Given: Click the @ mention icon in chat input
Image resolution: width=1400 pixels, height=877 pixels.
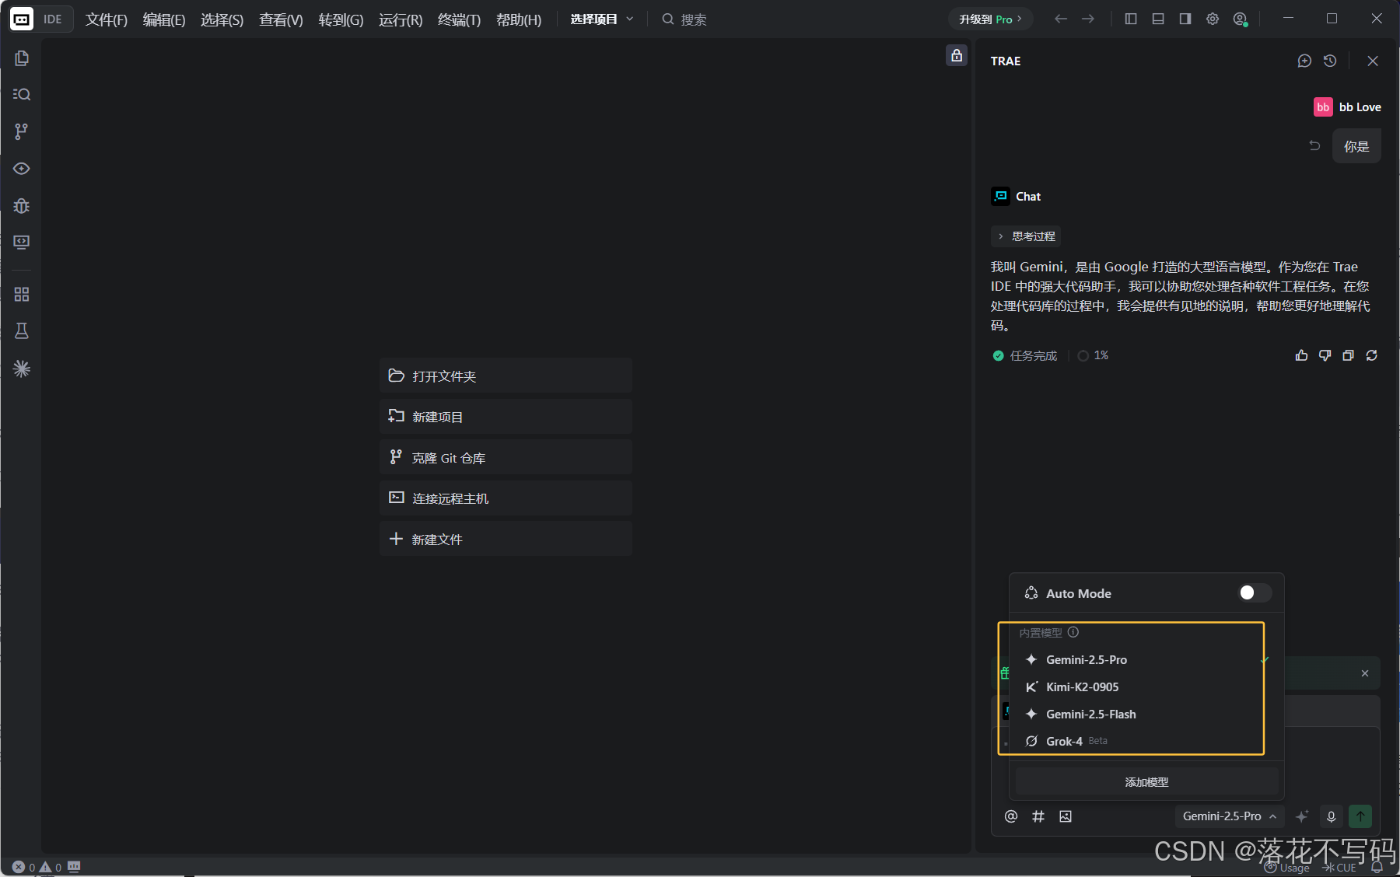Looking at the screenshot, I should (x=1011, y=816).
